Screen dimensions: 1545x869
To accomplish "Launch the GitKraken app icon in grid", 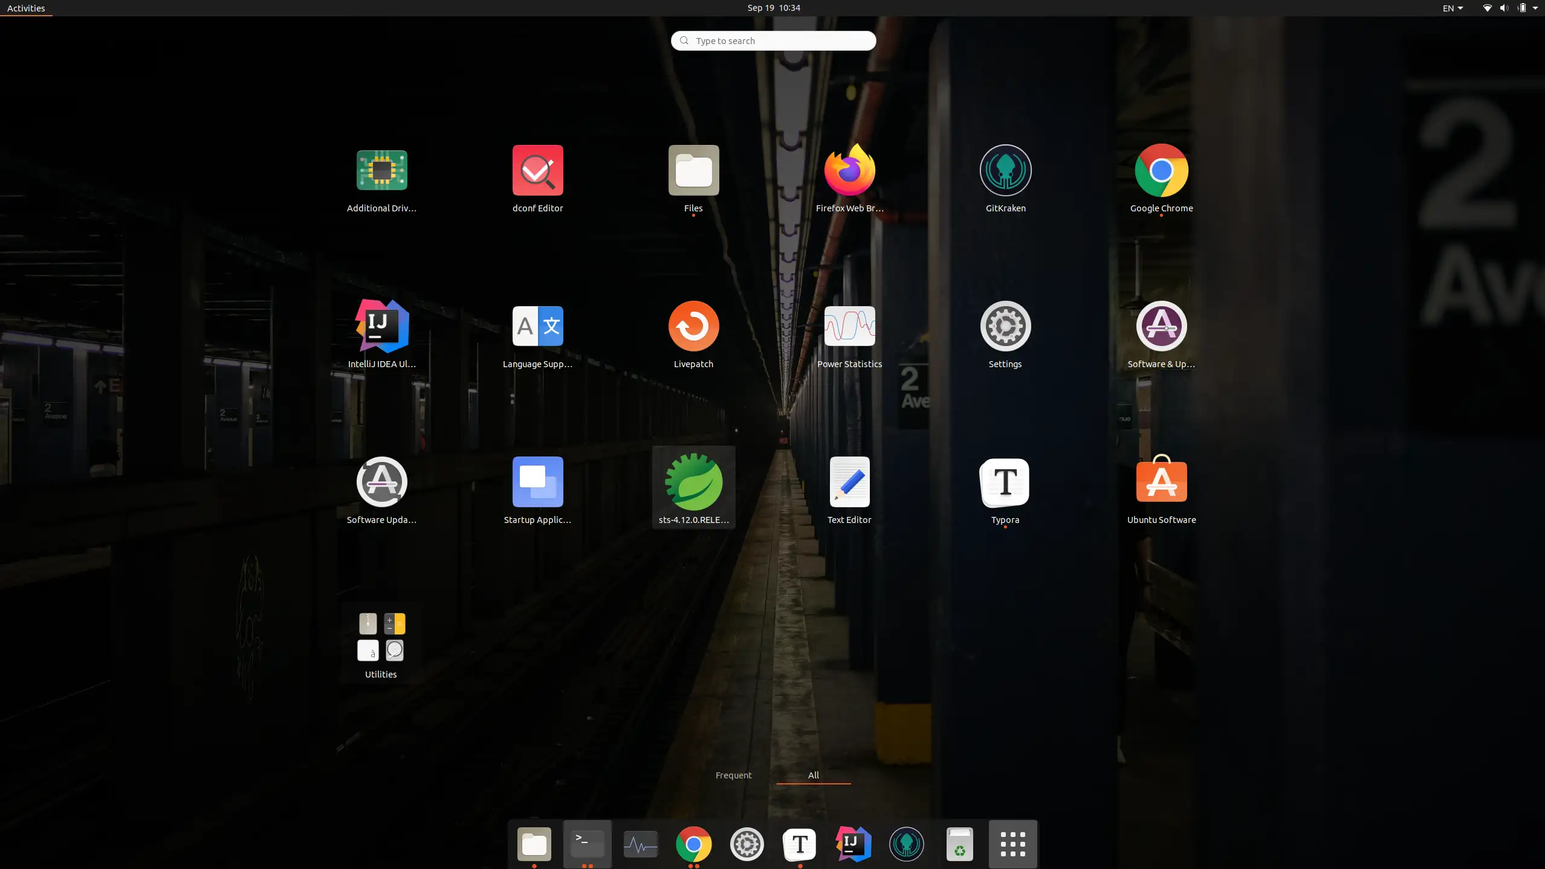I will tap(1005, 170).
